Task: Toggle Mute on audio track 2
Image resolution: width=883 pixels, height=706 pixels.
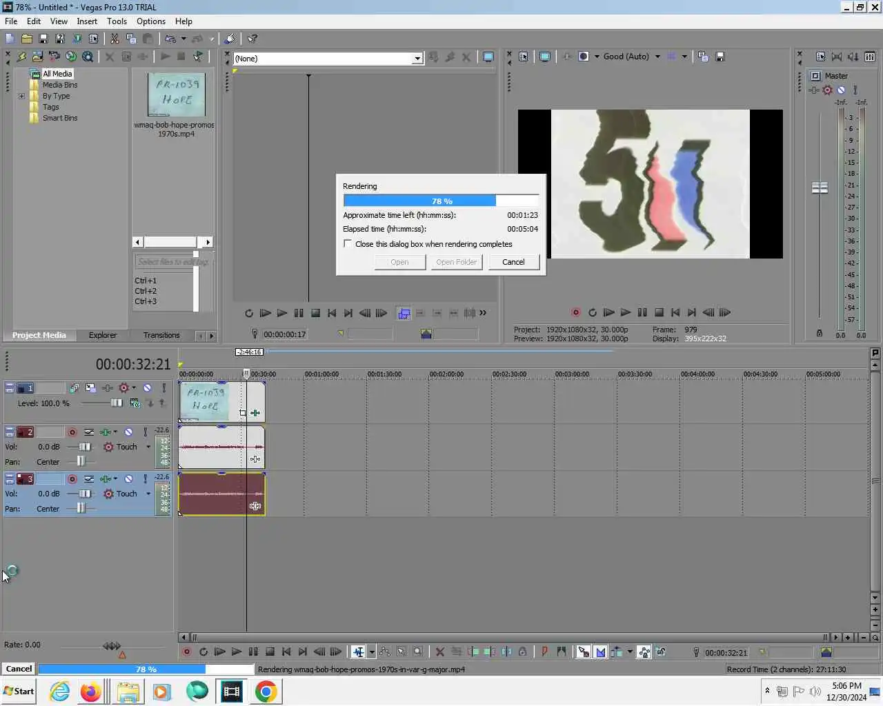Action: pos(128,432)
